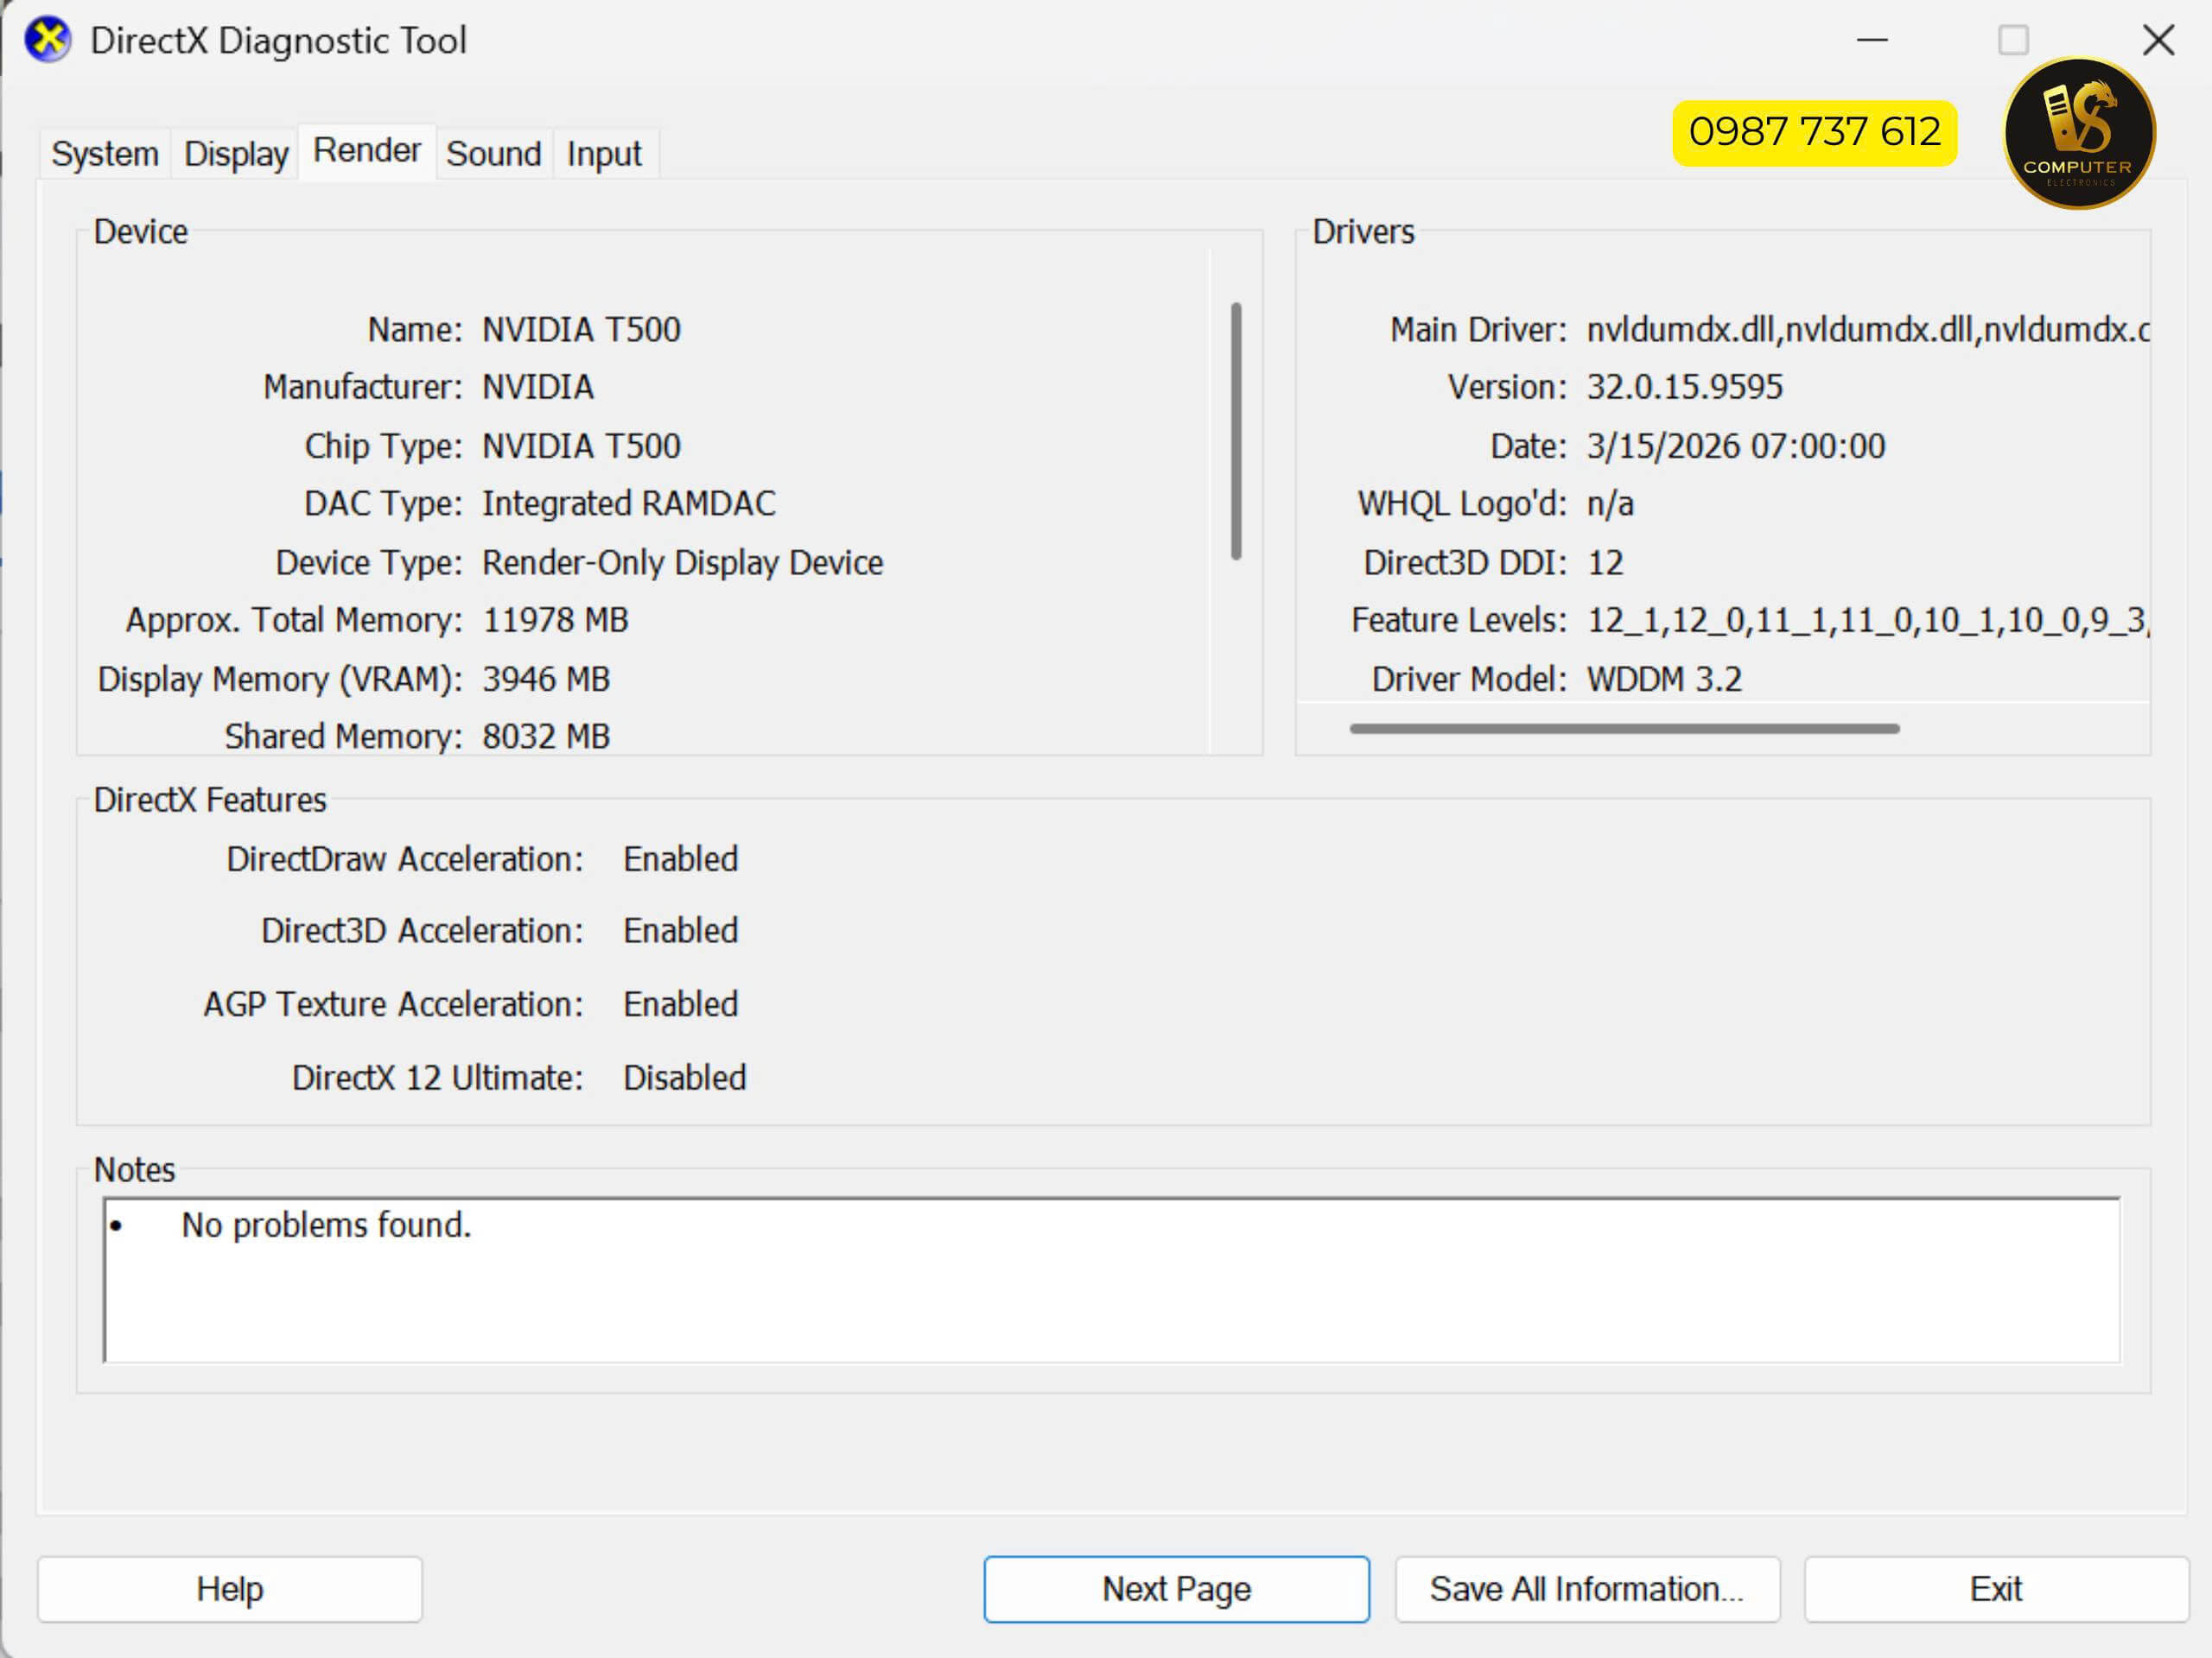Click the DirectDraw Acceleration Enabled status
The height and width of the screenshot is (1658, 2212).
(x=681, y=859)
